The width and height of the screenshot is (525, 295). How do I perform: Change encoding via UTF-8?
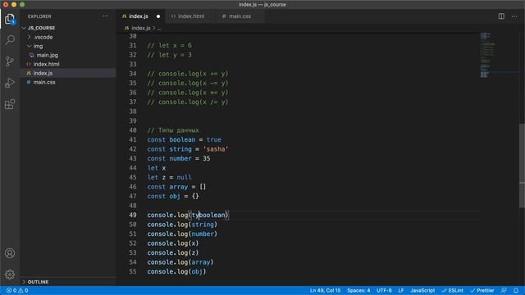point(384,290)
